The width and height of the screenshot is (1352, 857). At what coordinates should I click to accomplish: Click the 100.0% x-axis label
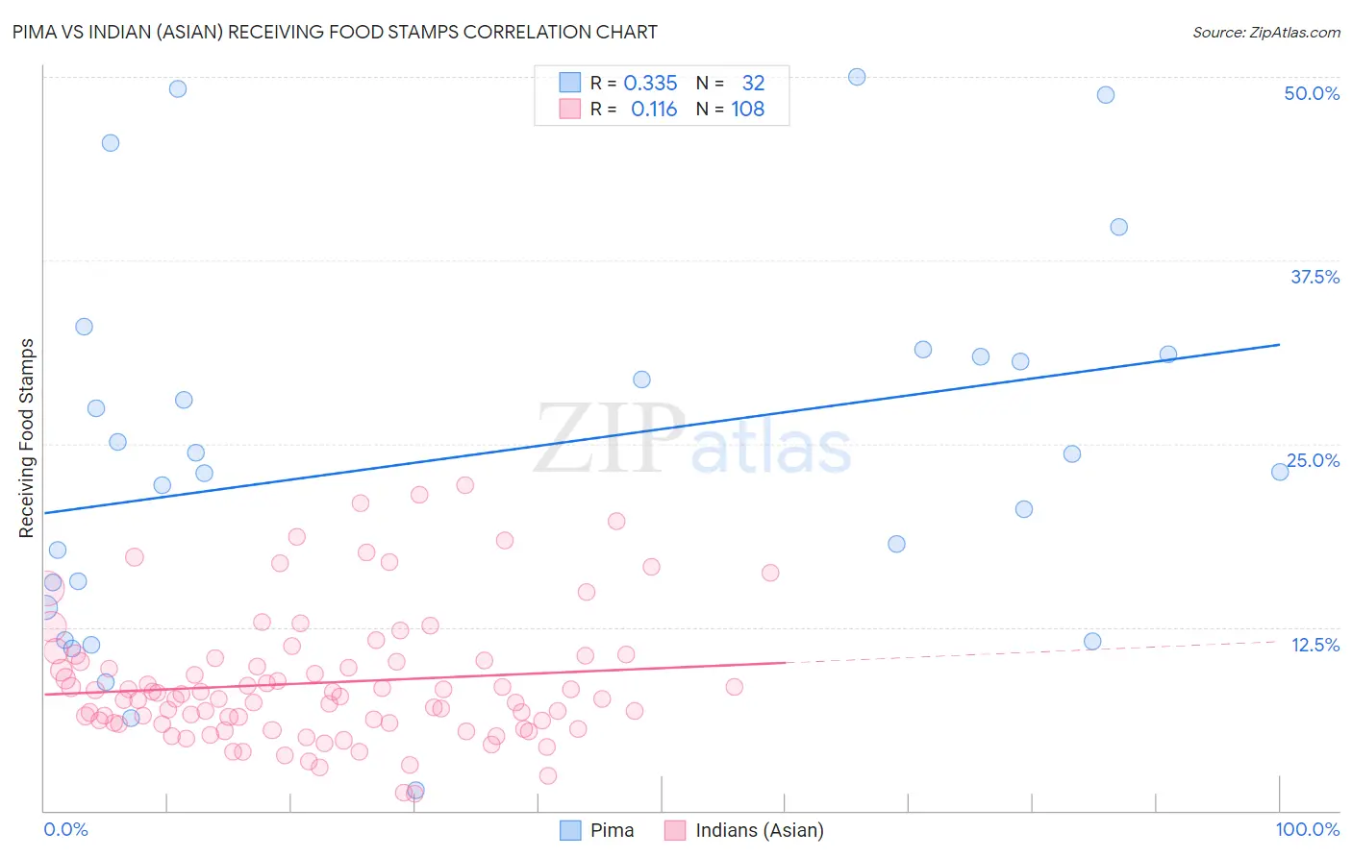[x=1308, y=829]
